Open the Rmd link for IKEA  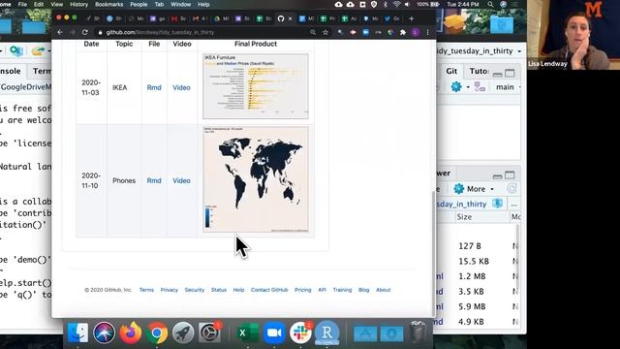[x=154, y=87]
